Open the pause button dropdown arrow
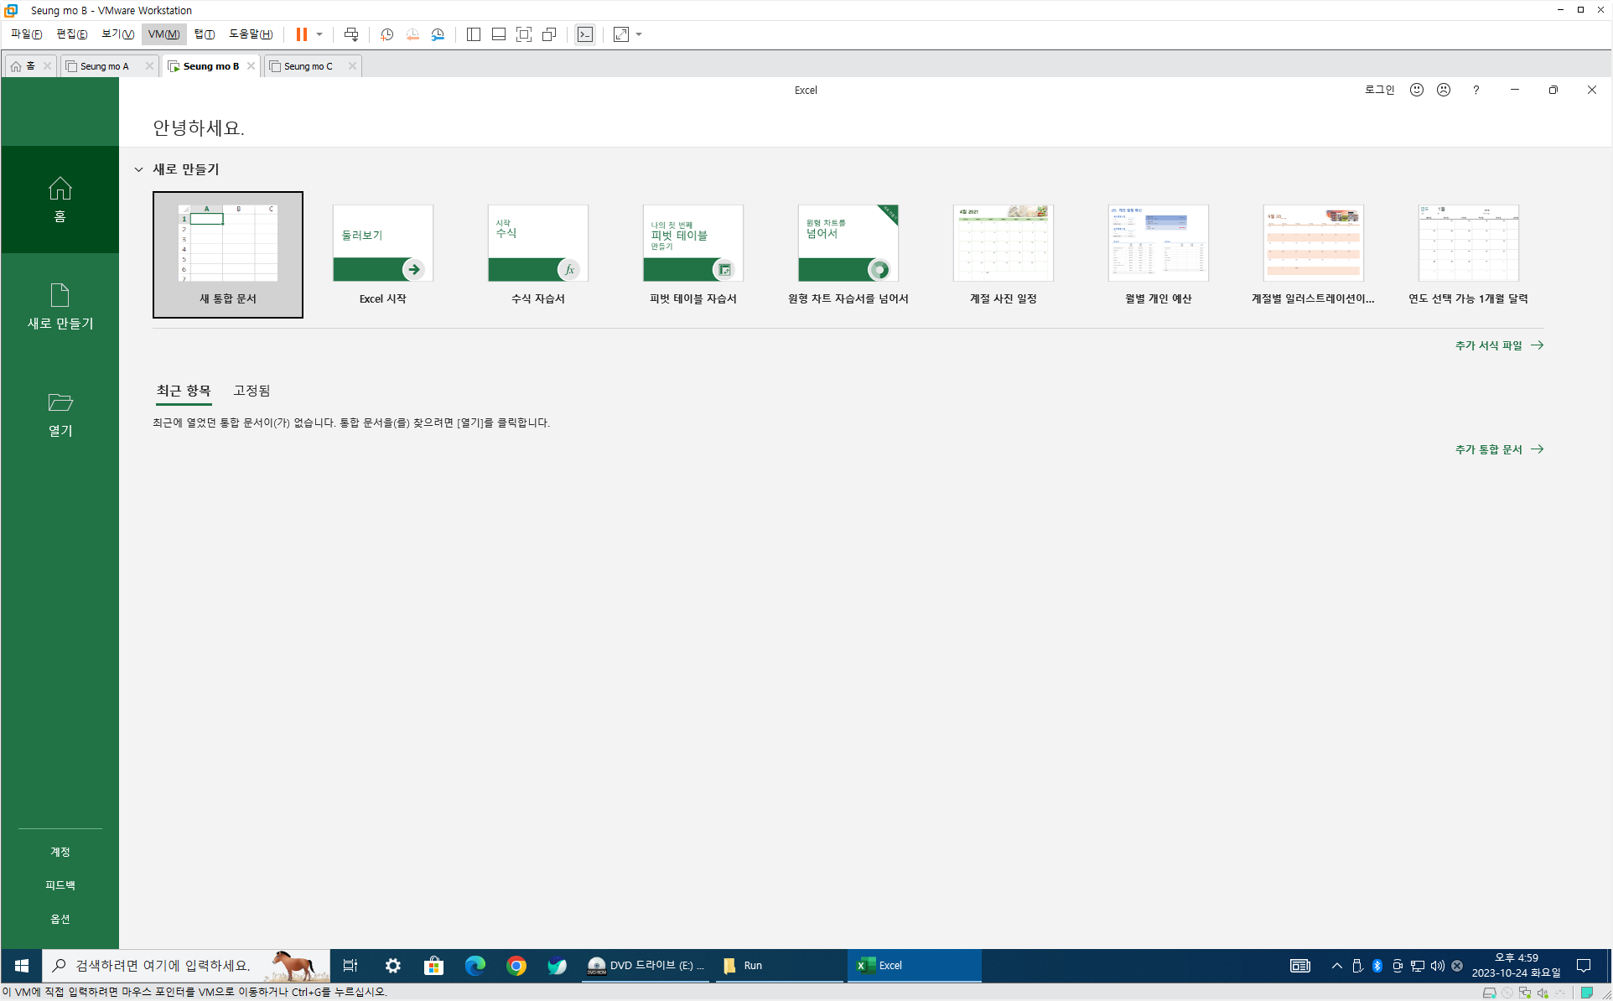Image resolution: width=1613 pixels, height=1001 pixels. [x=319, y=34]
